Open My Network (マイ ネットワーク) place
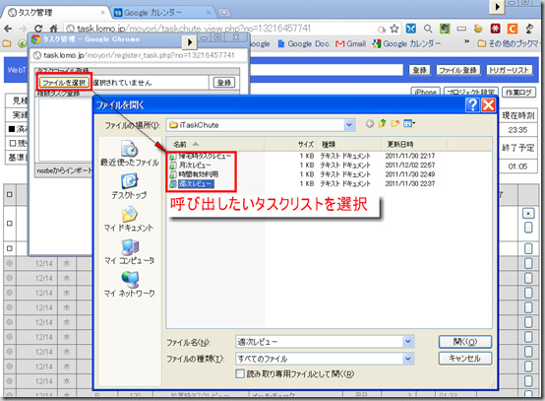 coord(130,285)
